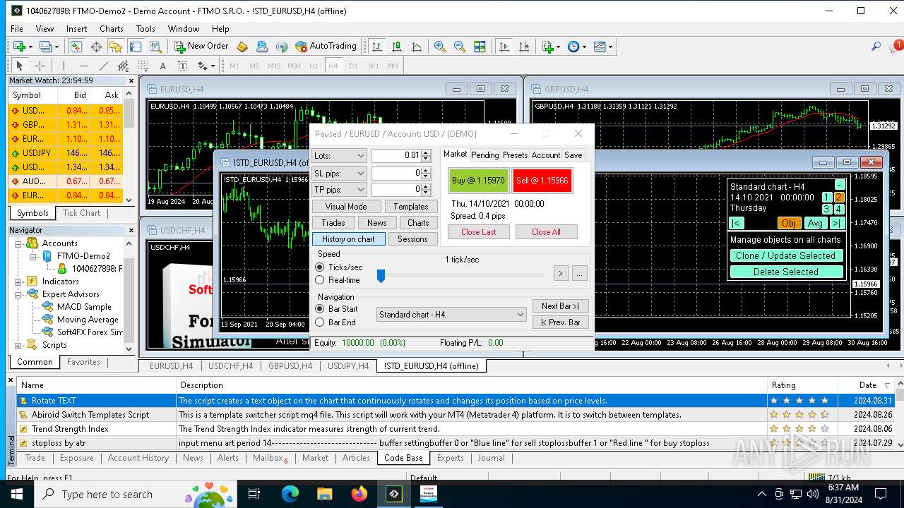Zoom out on the chart
This screenshot has width=904, height=508.
pyautogui.click(x=460, y=47)
